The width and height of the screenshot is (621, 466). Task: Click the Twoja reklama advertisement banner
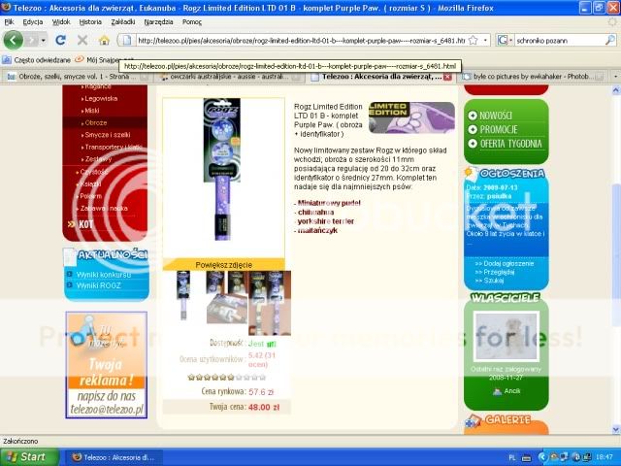pos(106,365)
